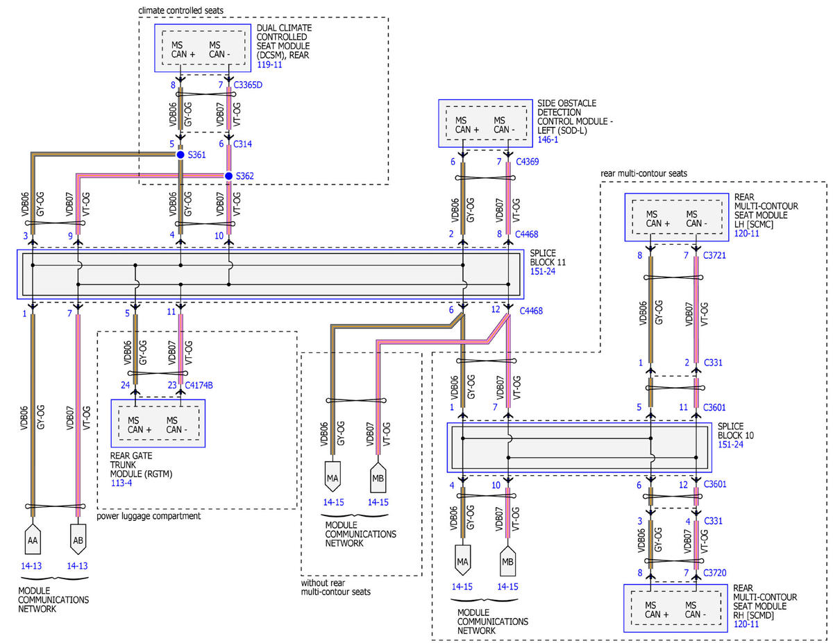Open the 146-1 SOD-L page reference
The height and width of the screenshot is (643, 833).
(x=547, y=139)
